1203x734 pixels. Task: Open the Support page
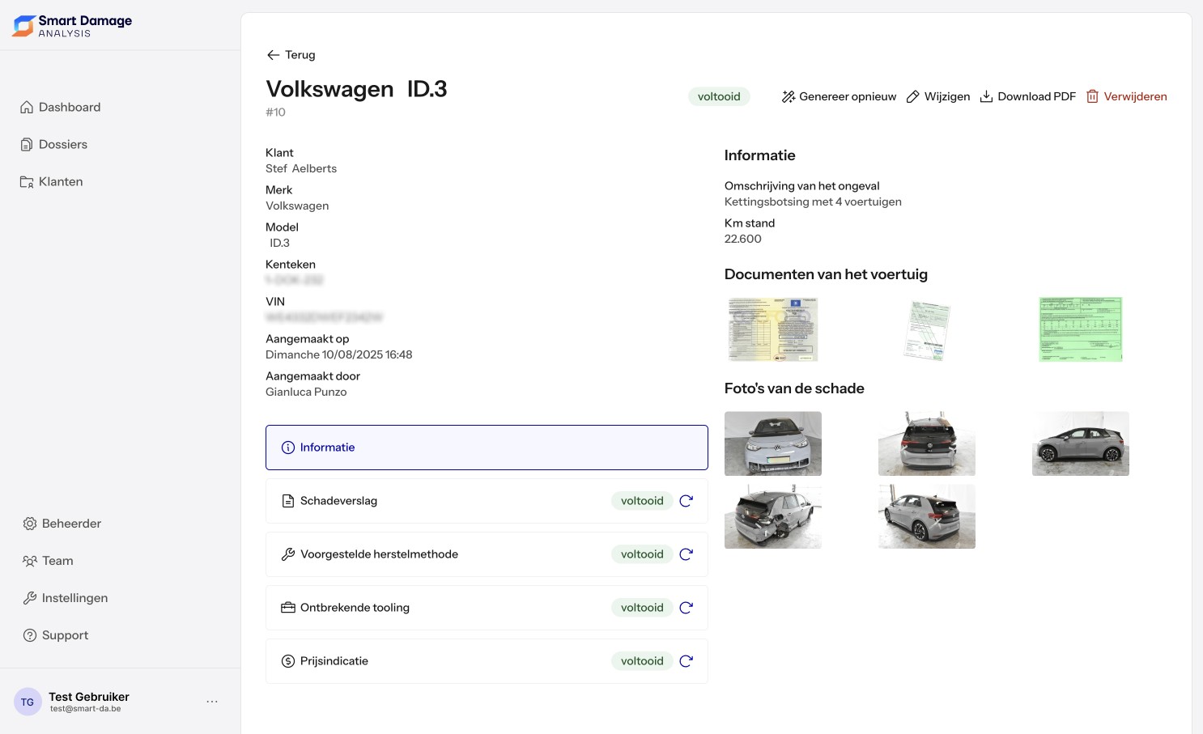click(56, 635)
